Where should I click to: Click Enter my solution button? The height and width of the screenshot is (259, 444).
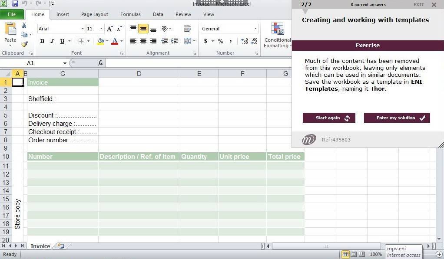(x=397, y=118)
